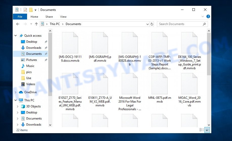Click Documents in the address bar
The width and height of the screenshot is (232, 141).
[x=73, y=24]
